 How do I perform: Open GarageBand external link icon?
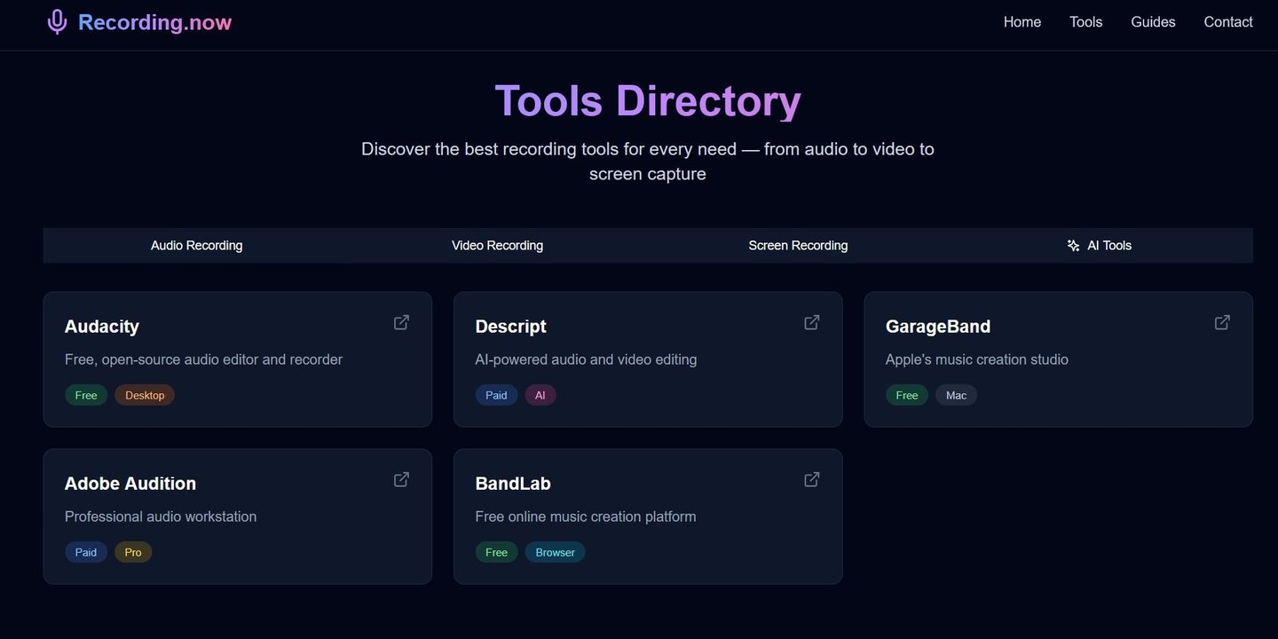point(1222,322)
